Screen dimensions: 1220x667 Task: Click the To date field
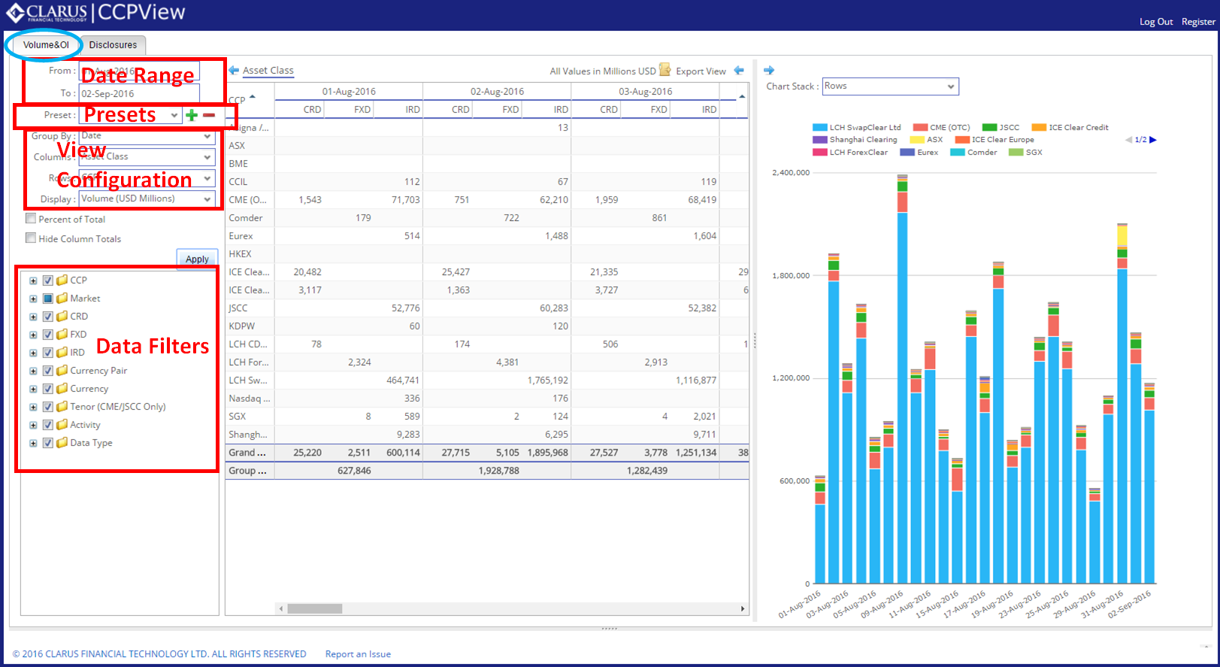[139, 94]
